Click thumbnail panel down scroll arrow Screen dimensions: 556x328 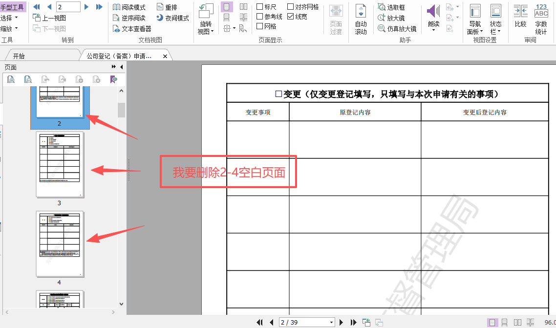pos(121,304)
